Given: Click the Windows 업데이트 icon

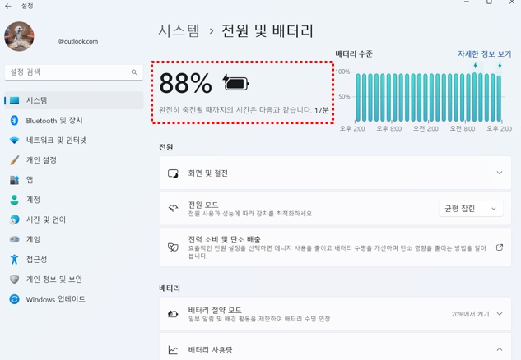Looking at the screenshot, I should click(x=14, y=299).
